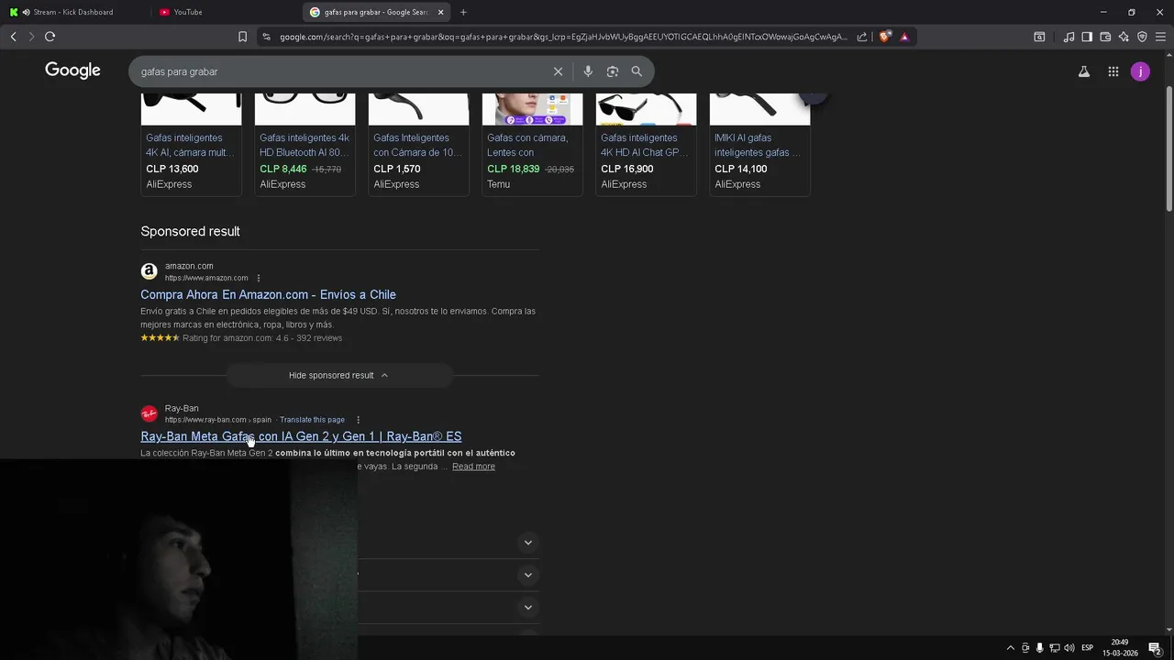Open the Google account avatar 'j'
This screenshot has width=1174, height=660.
(1140, 71)
